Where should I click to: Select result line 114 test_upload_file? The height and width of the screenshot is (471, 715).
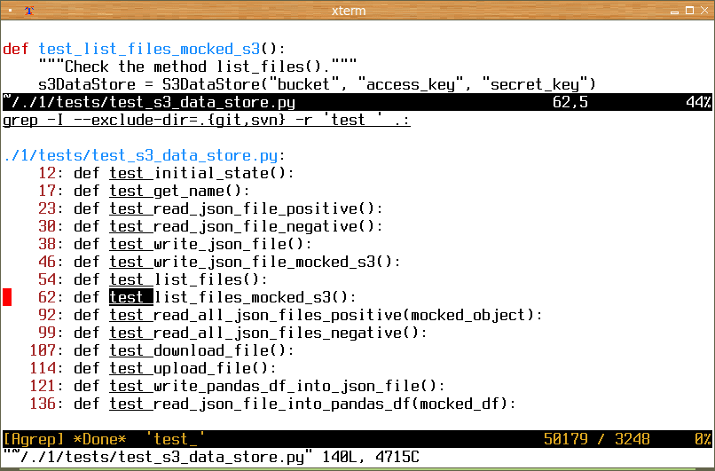(153, 369)
